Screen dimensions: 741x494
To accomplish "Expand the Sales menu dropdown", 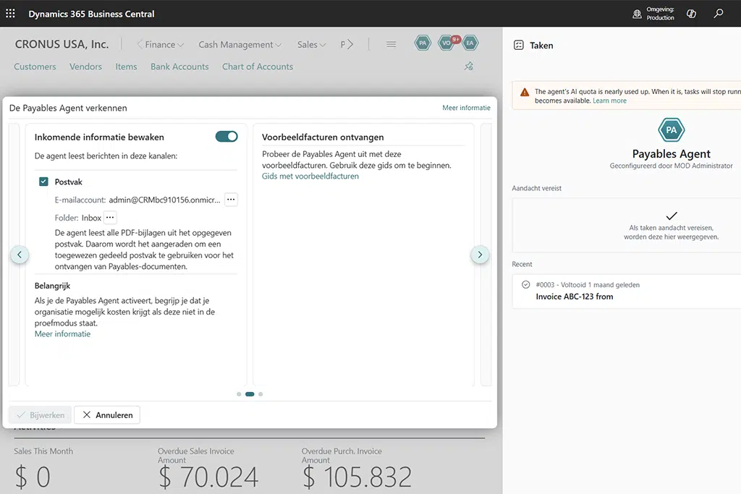I will point(311,44).
